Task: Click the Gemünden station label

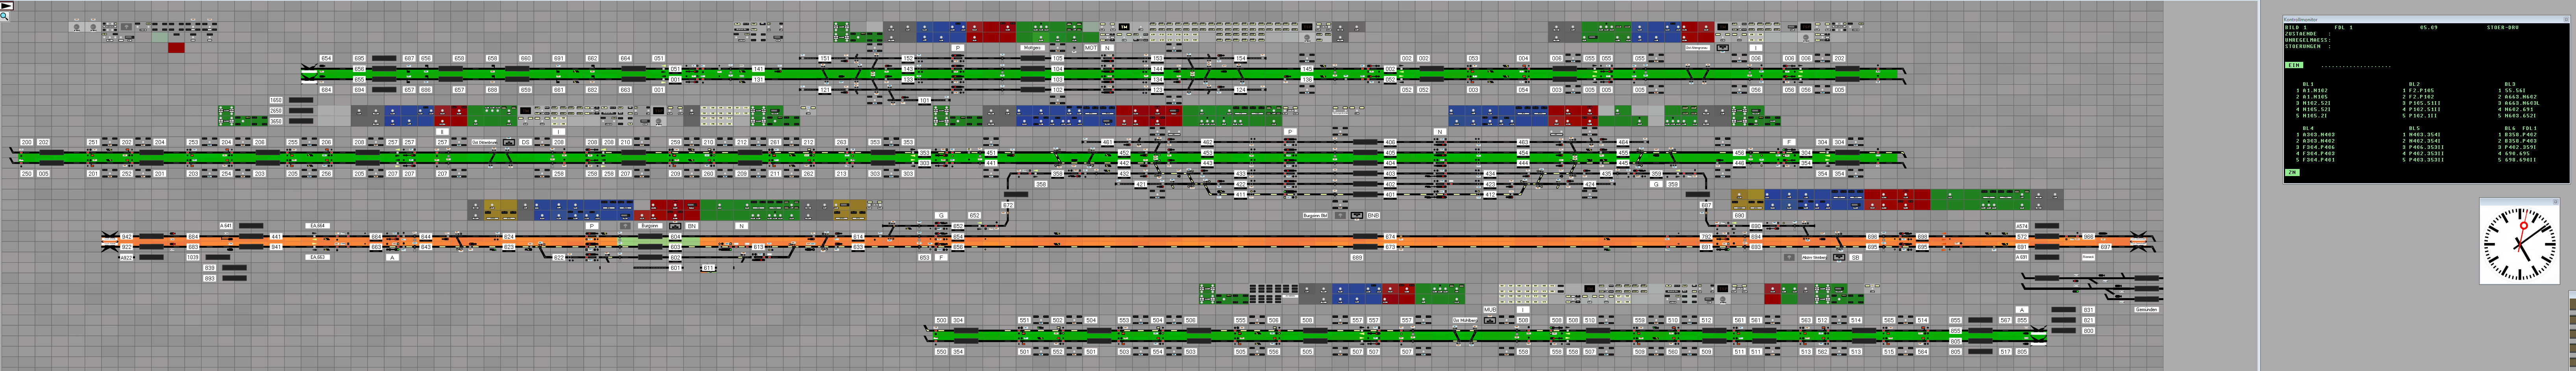Action: (x=2146, y=310)
